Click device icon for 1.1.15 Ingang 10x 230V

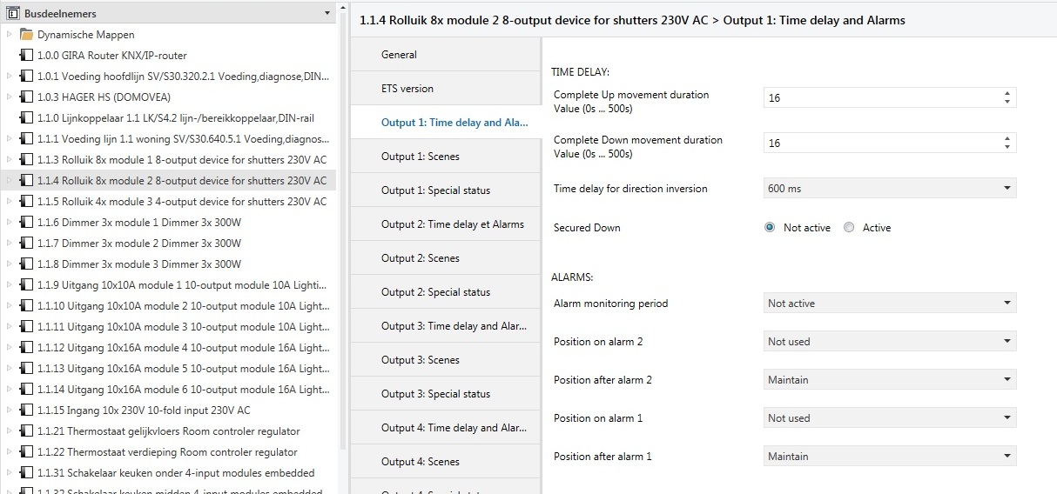point(27,411)
